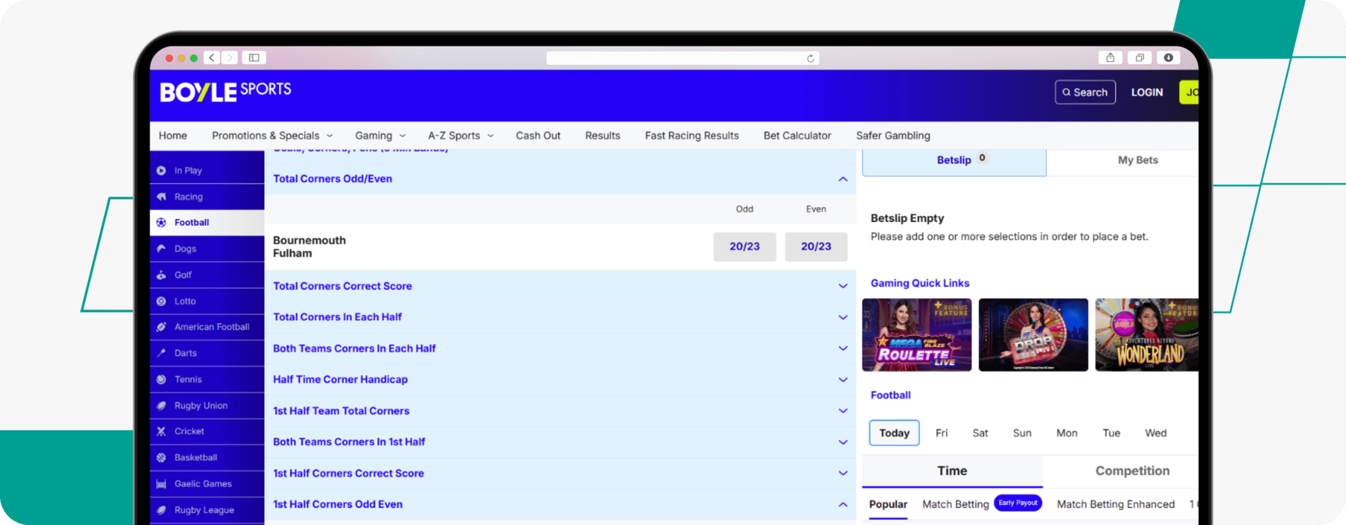Screen dimensions: 1346x525
Task: Click the Dogs greyhound icon in sidebar
Action: coord(161,248)
